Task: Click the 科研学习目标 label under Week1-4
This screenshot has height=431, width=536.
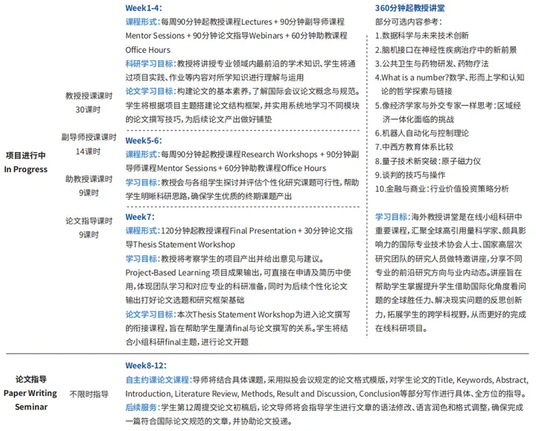Action: point(152,64)
